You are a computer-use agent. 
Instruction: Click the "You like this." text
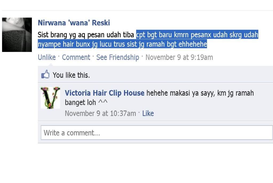[x=71, y=75]
